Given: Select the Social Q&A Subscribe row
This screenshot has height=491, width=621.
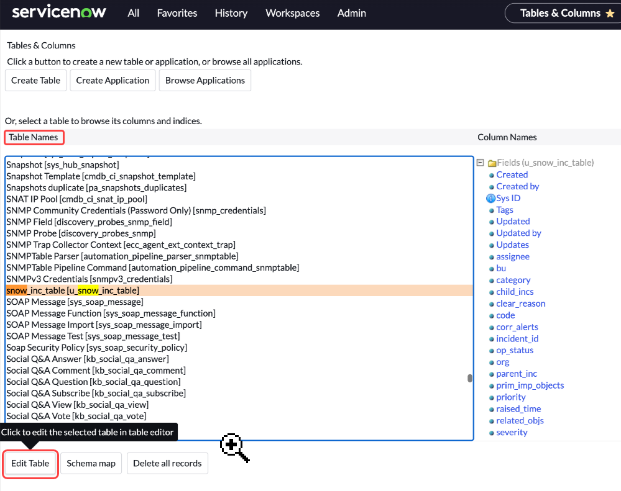Looking at the screenshot, I should (x=239, y=394).
